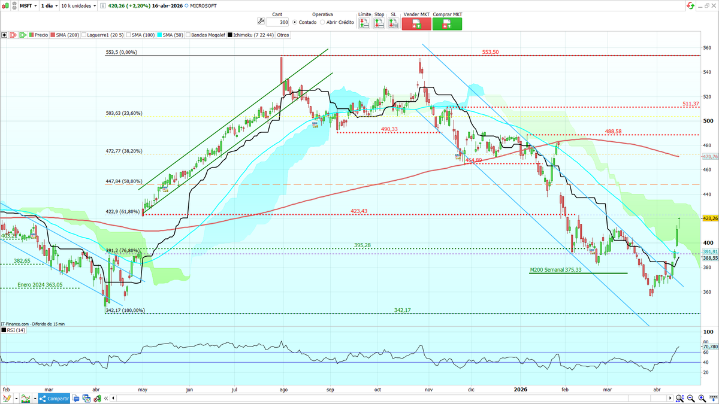Click the linked chart windows icon
Image resolution: width=719 pixels, height=404 pixels.
click(x=86, y=398)
